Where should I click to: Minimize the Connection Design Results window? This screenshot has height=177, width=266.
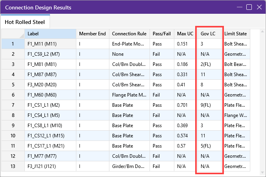tap(239, 7)
